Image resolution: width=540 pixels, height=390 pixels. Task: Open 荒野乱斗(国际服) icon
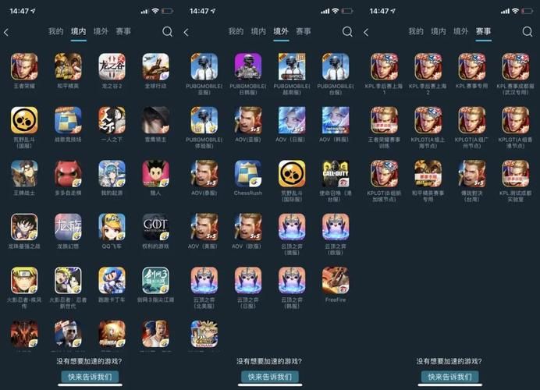point(292,173)
